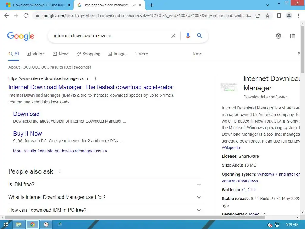Image resolution: width=305 pixels, height=229 pixels.
Task: Click the C language link
Action: click(x=244, y=190)
